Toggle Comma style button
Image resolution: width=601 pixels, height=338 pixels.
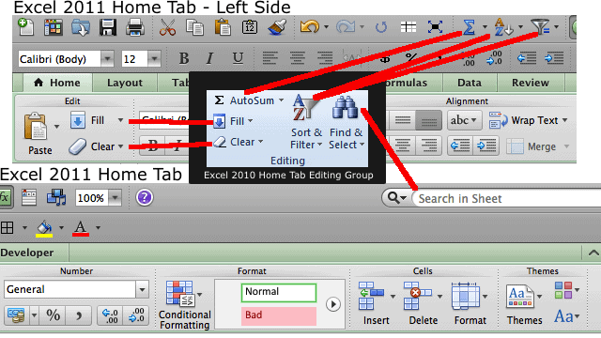79,315
